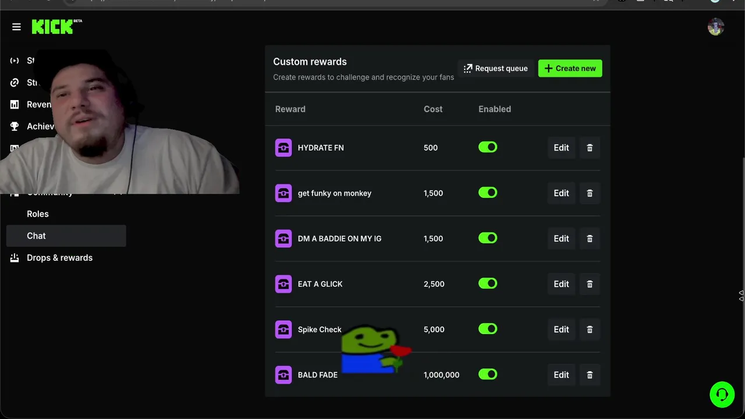
Task: Delete the DM A BADDIE ON MY IG reward
Action: click(x=590, y=239)
